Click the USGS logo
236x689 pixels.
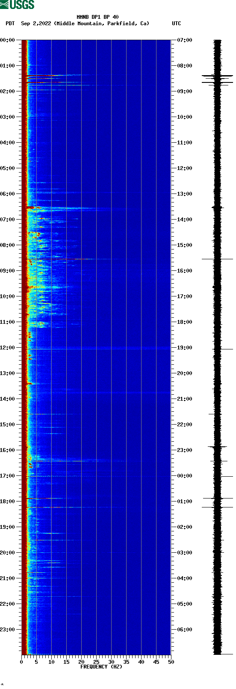pyautogui.click(x=17, y=5)
